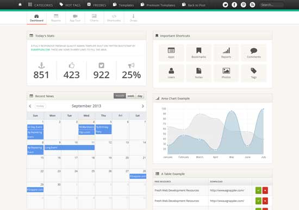Image resolution: width=299 pixels, height=210 pixels.
Task: Open the Long Event calendar entry
Action: point(70,148)
